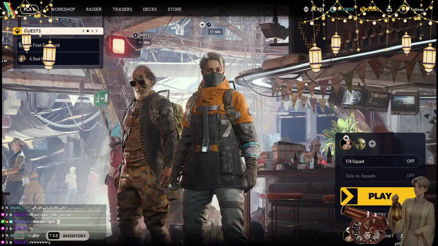Select the alien squad member avatar

tap(360, 144)
